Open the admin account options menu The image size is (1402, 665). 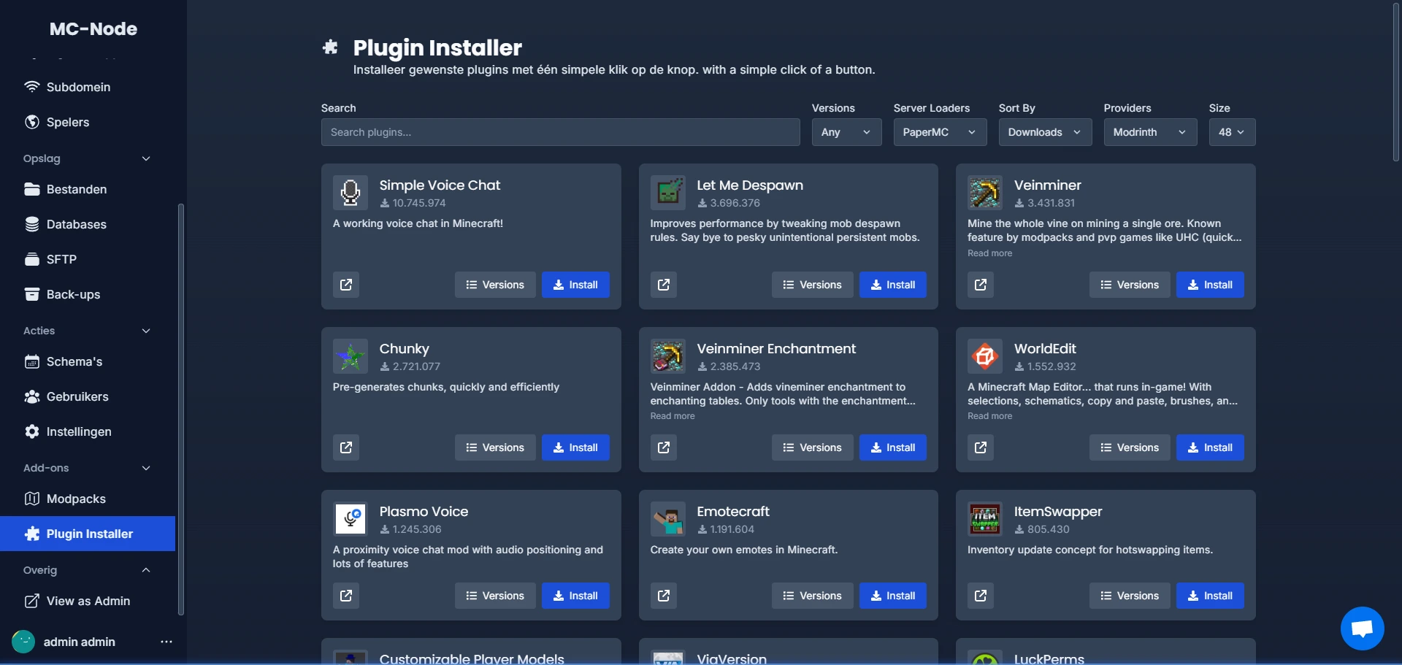166,642
